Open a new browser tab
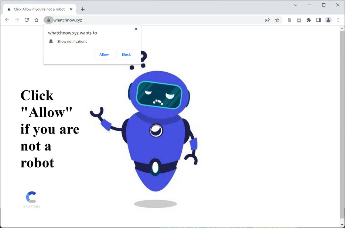This screenshot has width=345, height=228. pyautogui.click(x=83, y=9)
